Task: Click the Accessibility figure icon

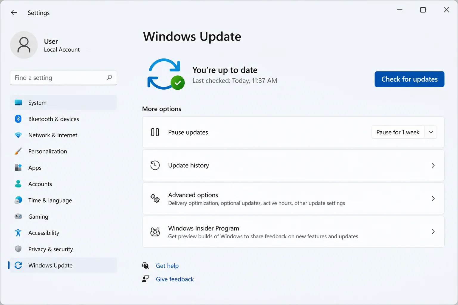Action: (18, 233)
